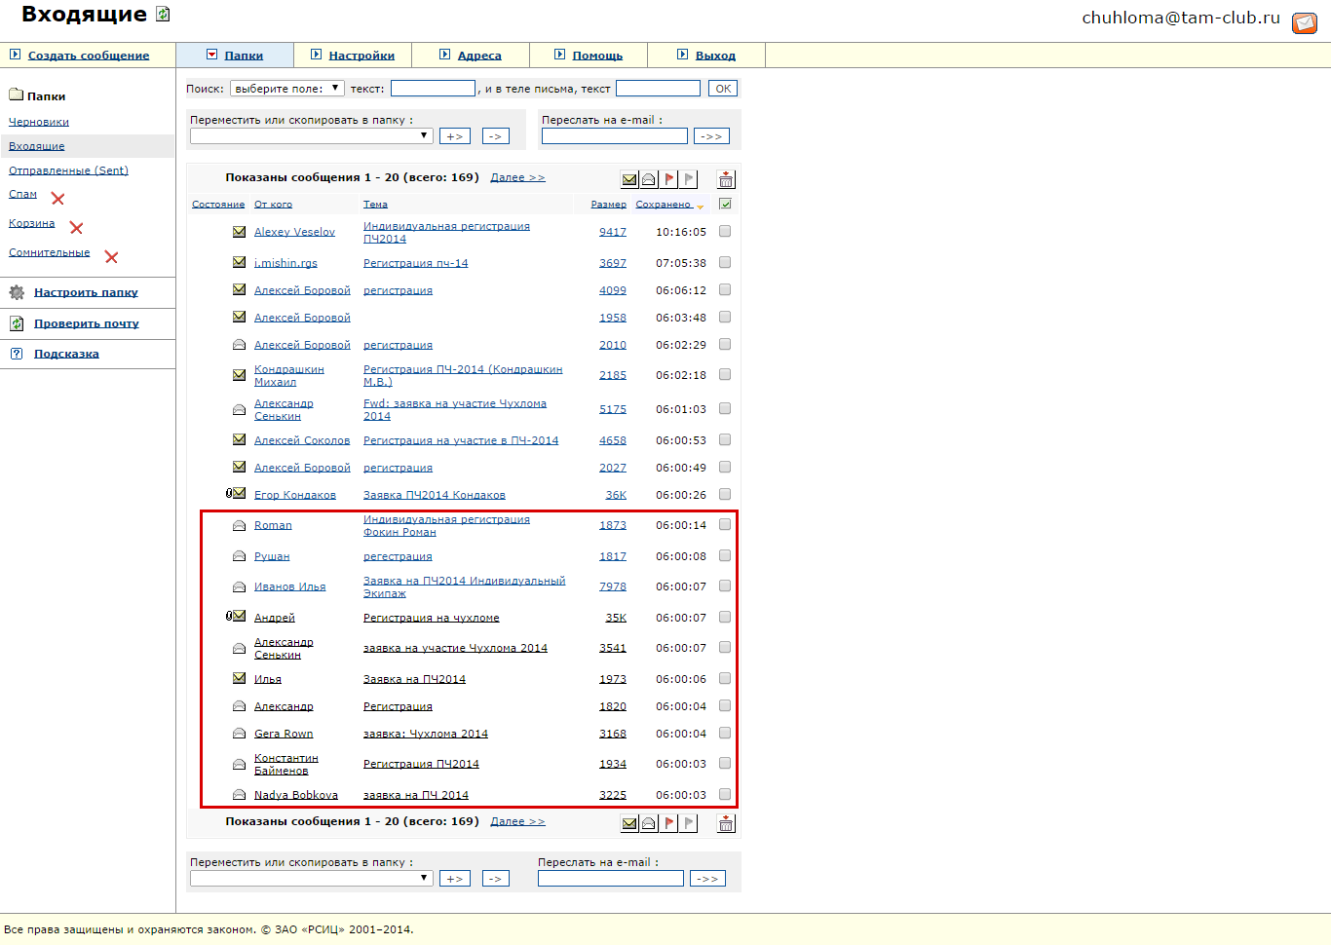Image resolution: width=1331 pixels, height=945 pixels.
Task: Open the search field "выберите поле" dropdown
Action: click(286, 89)
